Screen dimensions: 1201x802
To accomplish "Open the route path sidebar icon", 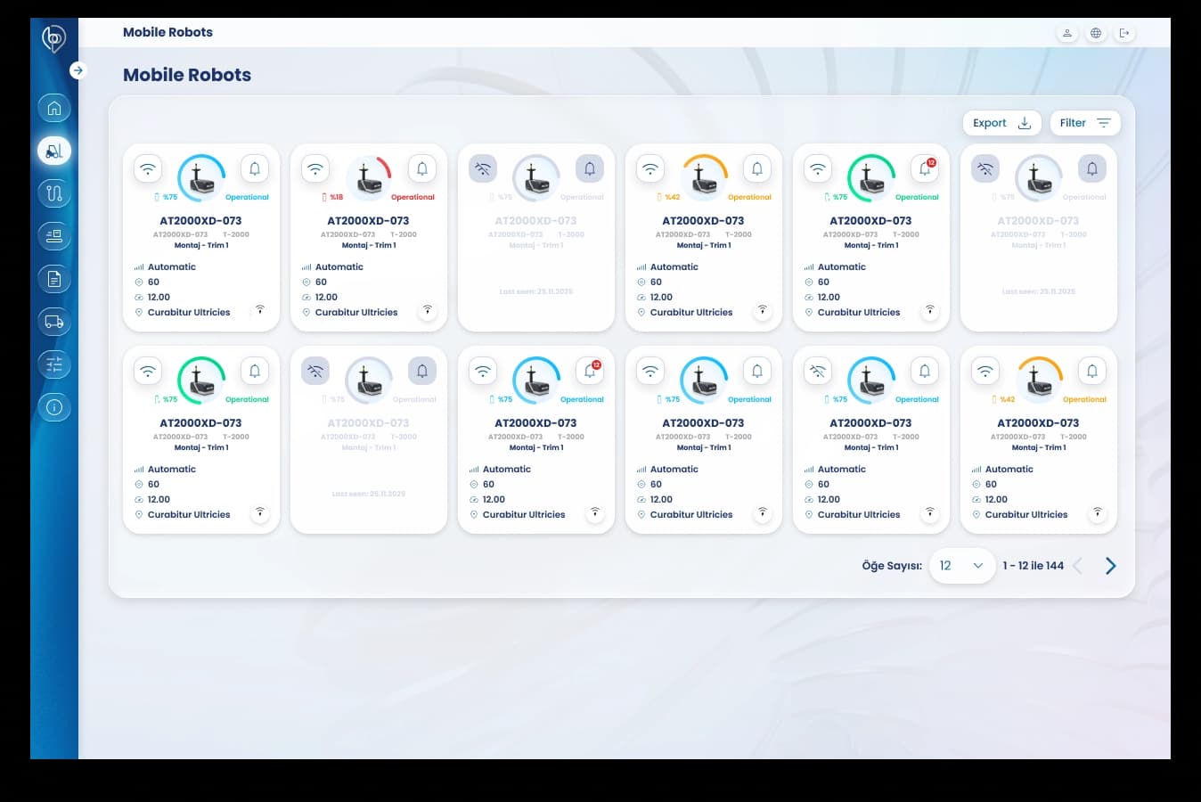I will pyautogui.click(x=54, y=193).
